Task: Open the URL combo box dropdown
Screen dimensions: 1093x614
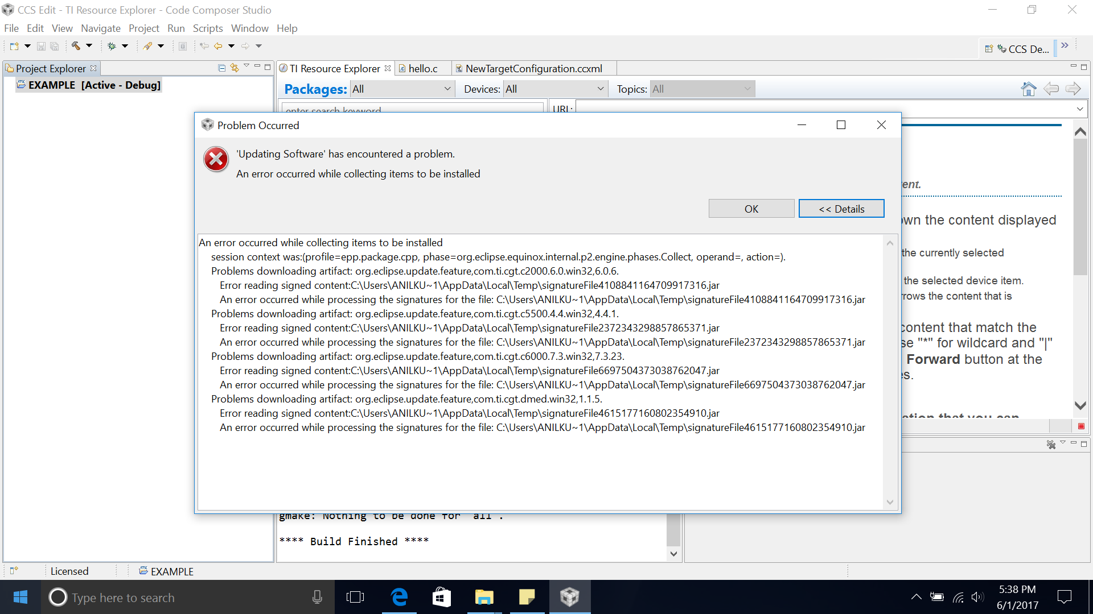Action: click(1079, 109)
